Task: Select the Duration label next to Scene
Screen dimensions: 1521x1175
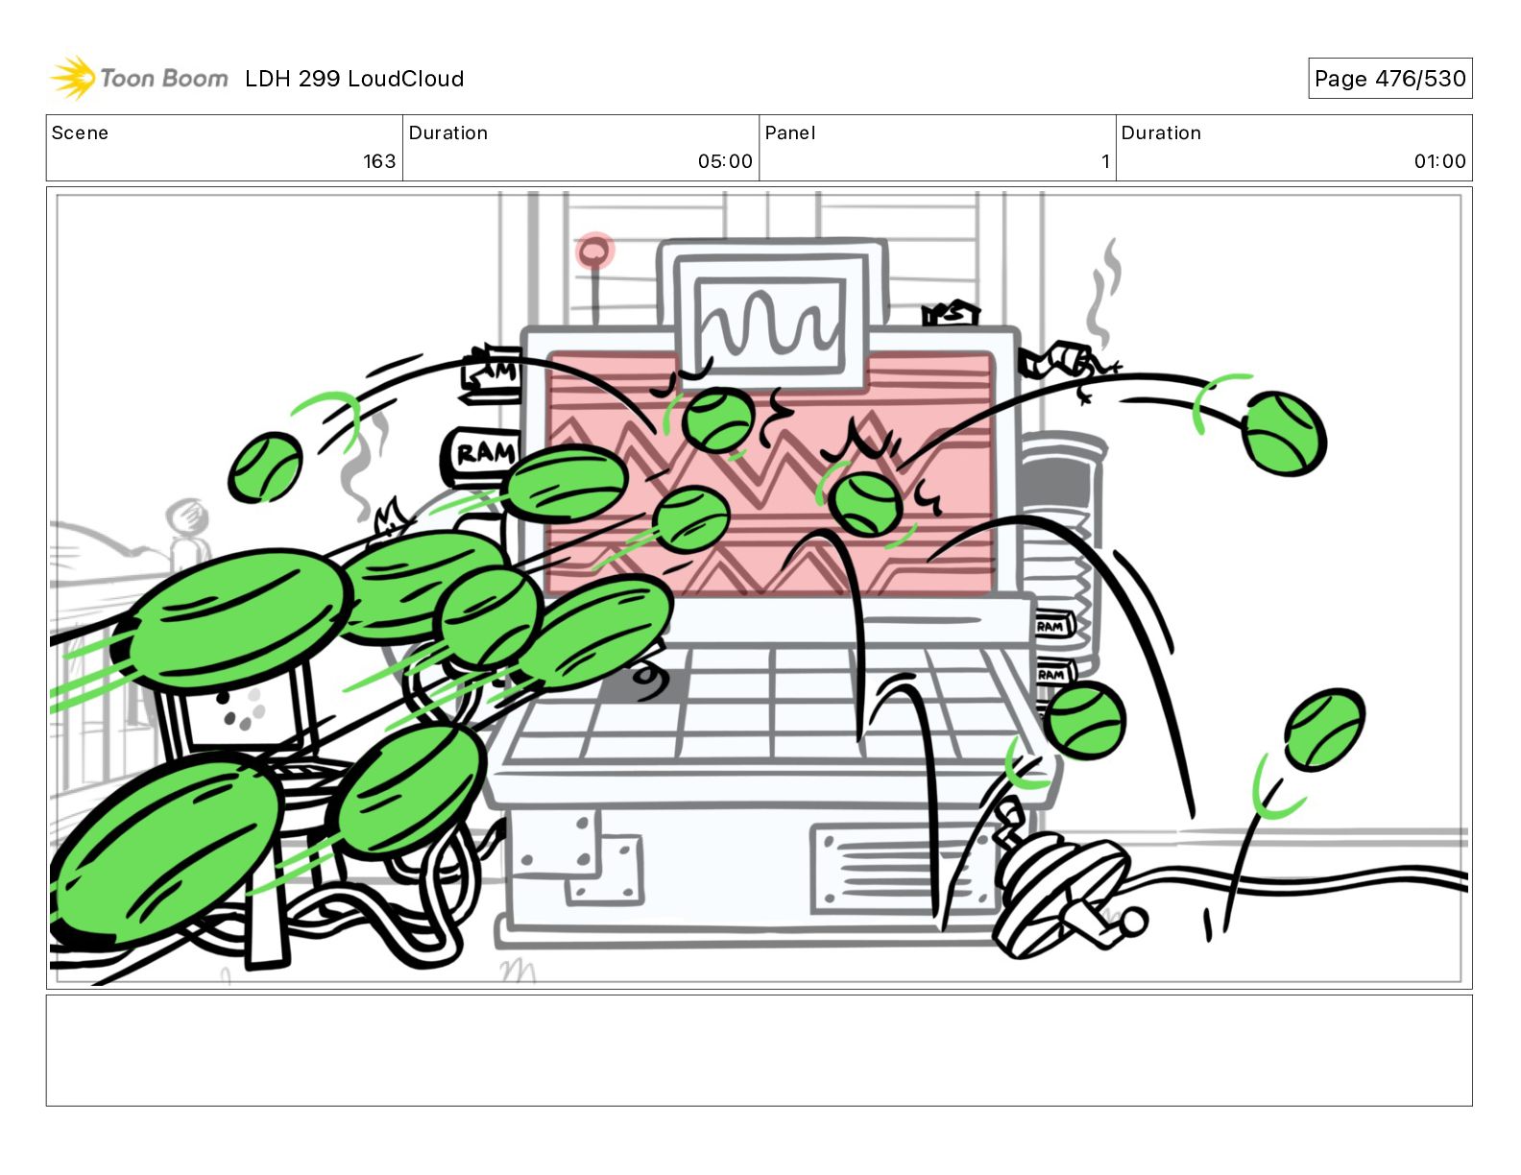Action: pos(448,132)
